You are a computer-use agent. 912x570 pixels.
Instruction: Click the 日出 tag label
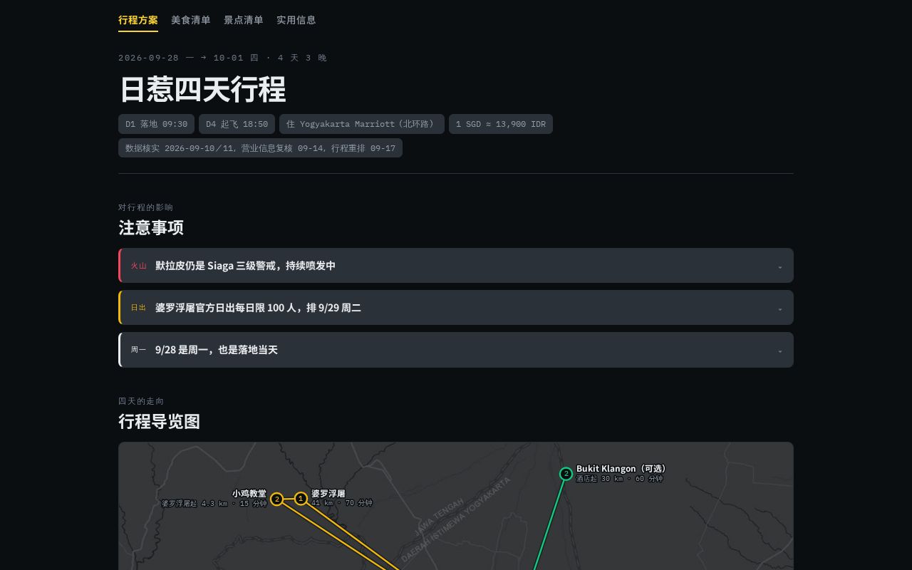pos(138,308)
